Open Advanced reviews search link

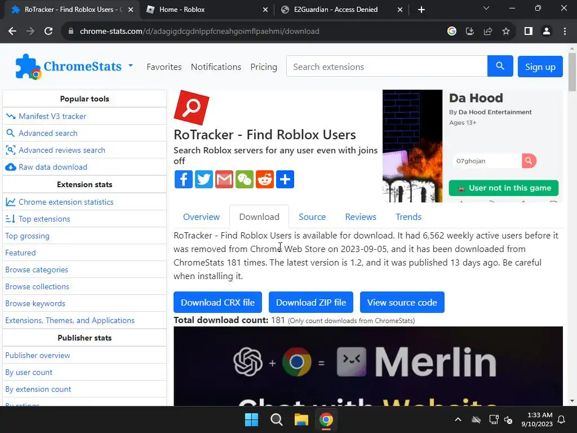pos(62,150)
